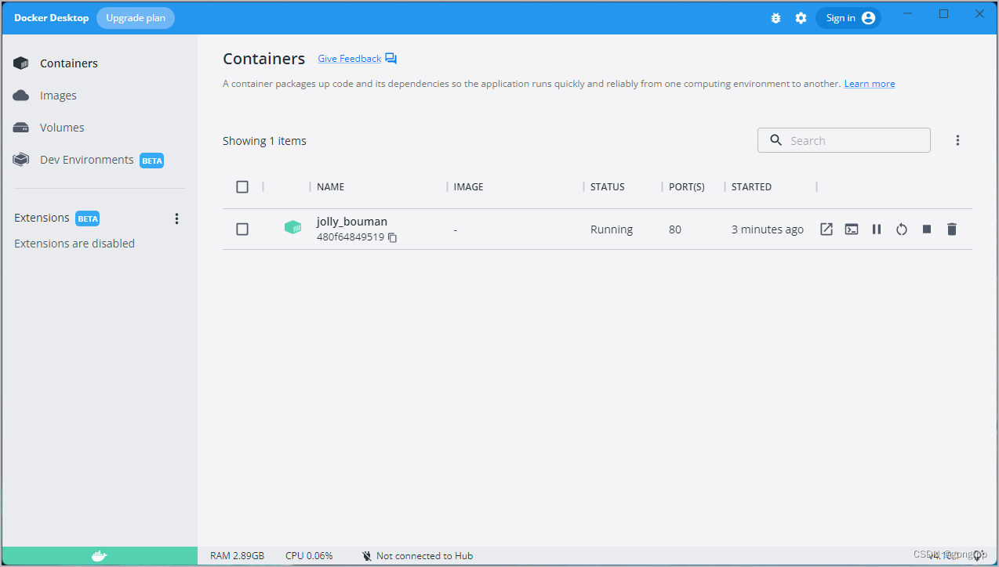Screen dimensions: 999x567
Task: Select all containers checkbox in header
Action: point(242,186)
